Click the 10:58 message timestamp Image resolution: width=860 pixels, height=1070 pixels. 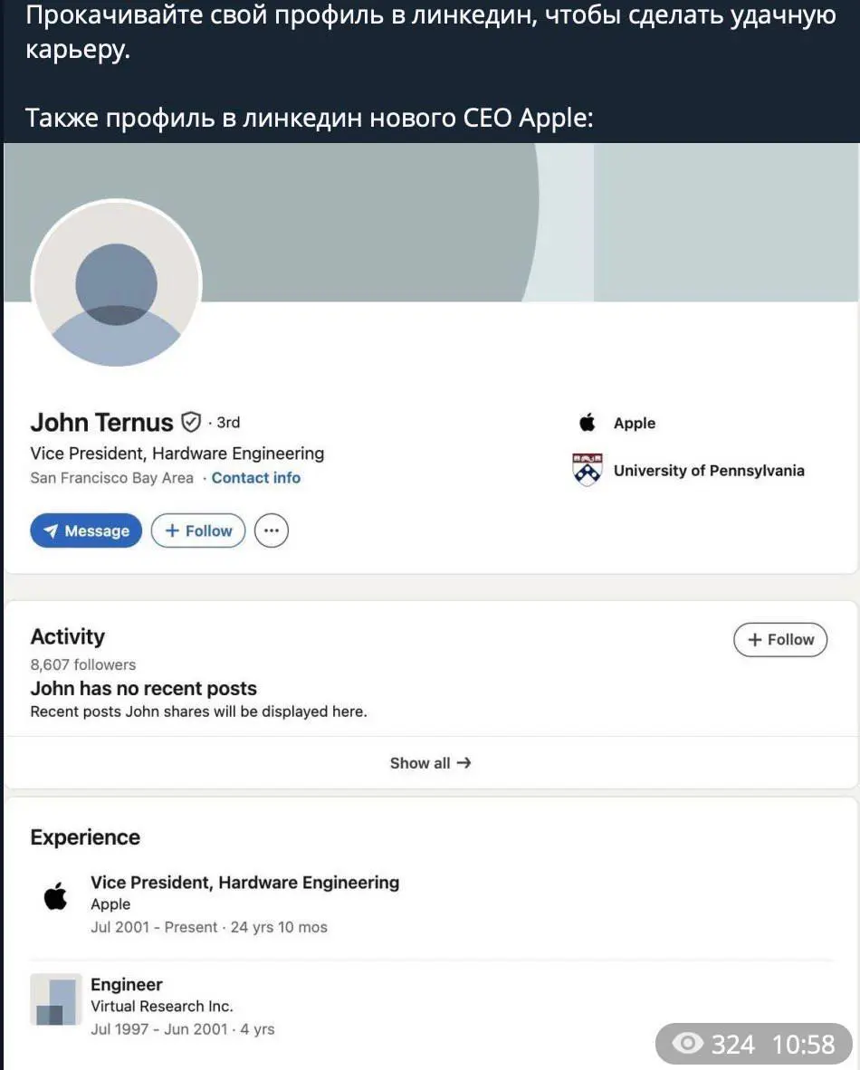pos(803,1044)
